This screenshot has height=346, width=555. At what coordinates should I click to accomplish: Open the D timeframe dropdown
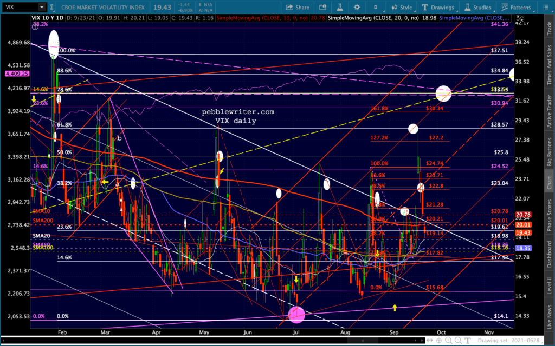pyautogui.click(x=376, y=8)
